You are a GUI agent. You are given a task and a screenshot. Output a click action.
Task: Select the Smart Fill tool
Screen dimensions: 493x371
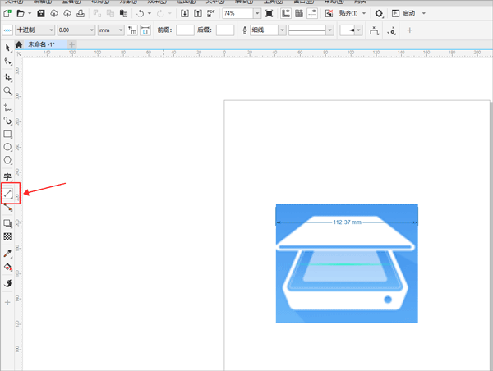click(7, 283)
